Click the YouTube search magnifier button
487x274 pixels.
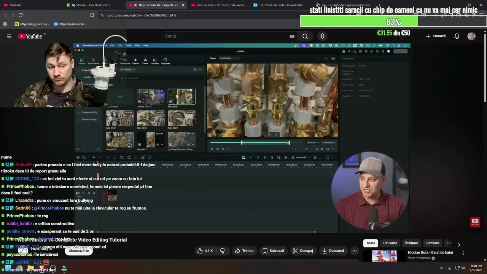pyautogui.click(x=305, y=36)
